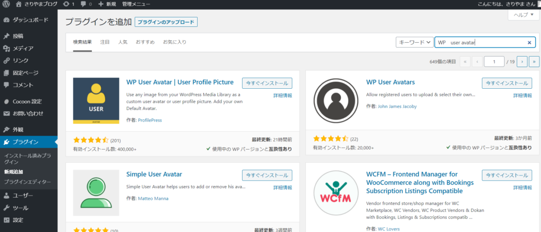Switch to the おすすめ tab
The height and width of the screenshot is (232, 541).
click(x=145, y=42)
